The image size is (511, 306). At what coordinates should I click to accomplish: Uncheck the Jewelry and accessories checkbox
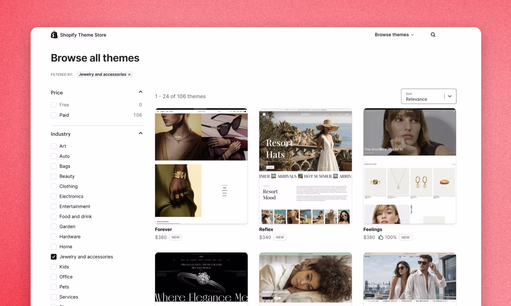coord(54,257)
